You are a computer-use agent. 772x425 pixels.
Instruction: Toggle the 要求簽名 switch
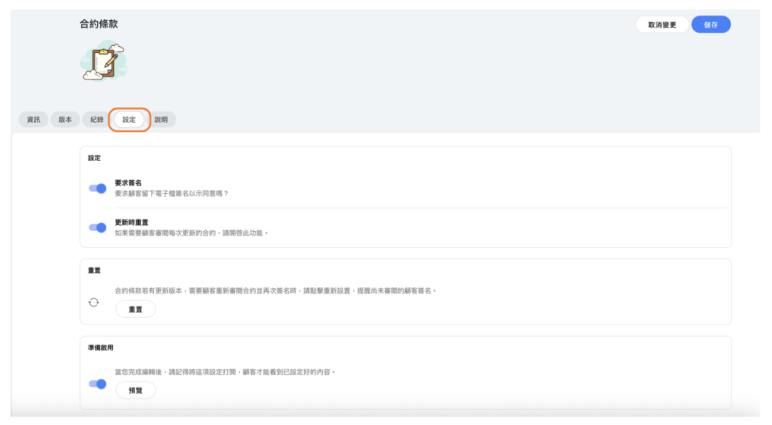point(97,188)
